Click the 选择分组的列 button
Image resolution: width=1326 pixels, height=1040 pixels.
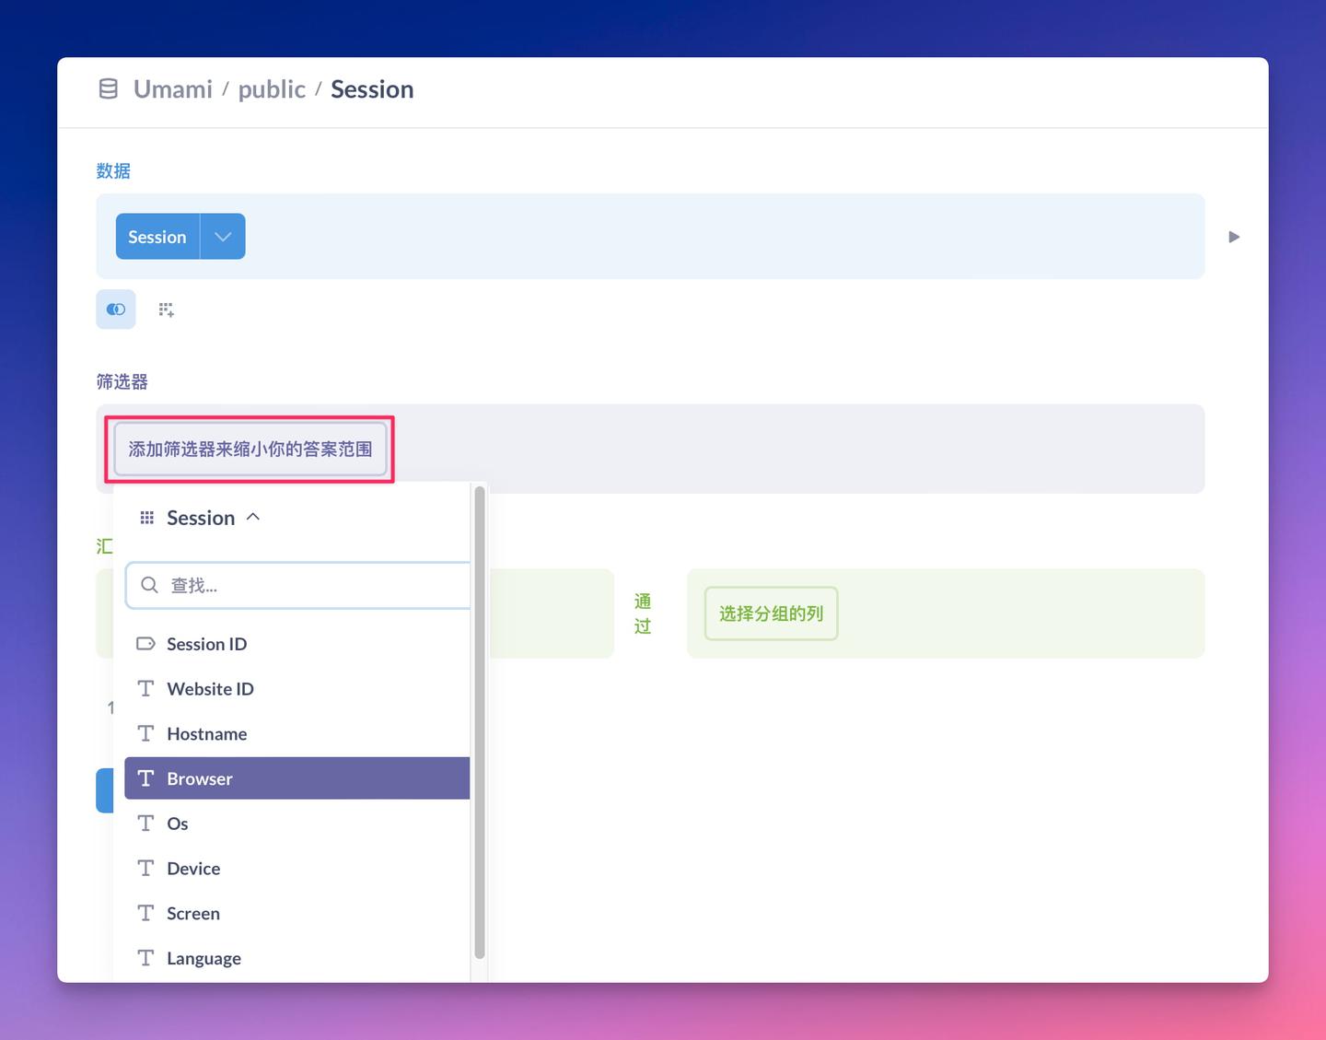(772, 613)
